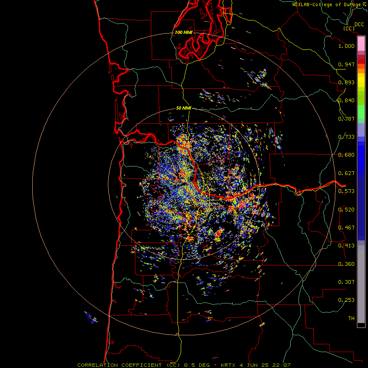Pick the dark red segment of the color bar
The height and width of the screenshot is (368, 368).
(361, 61)
